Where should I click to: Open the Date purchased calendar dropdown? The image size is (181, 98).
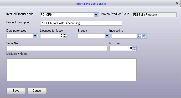point(35,36)
